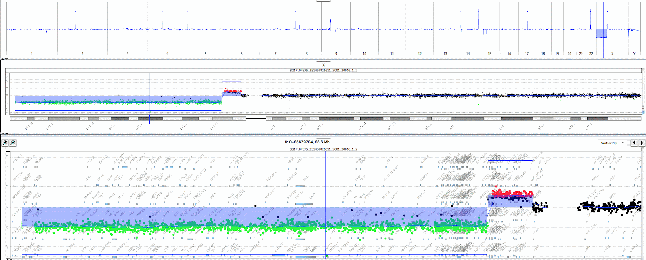Open the ScatterPlot dropdown
The width and height of the screenshot is (646, 260).
(612, 143)
